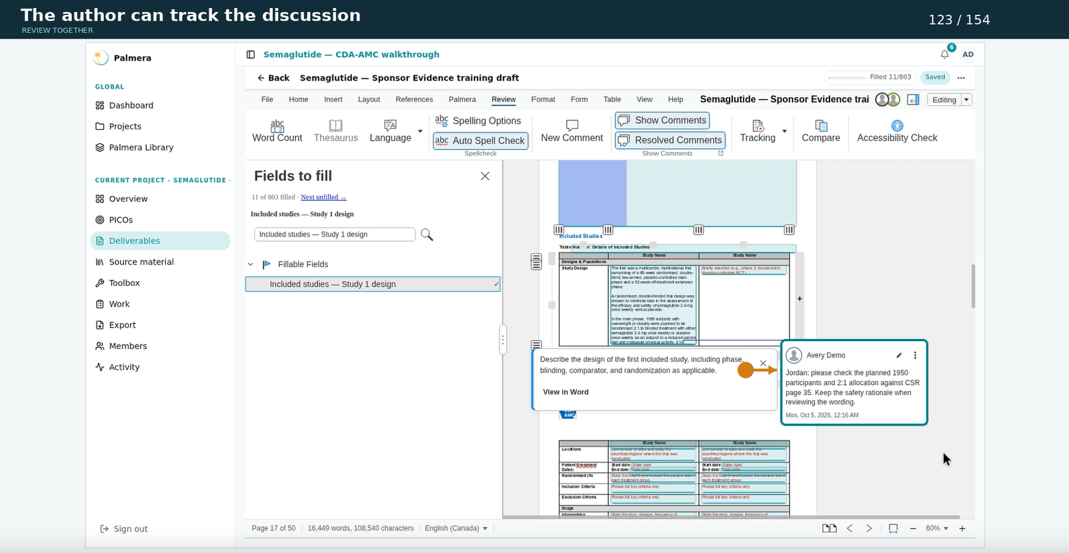The width and height of the screenshot is (1069, 553).
Task: Click the blue side panel toggle icon
Action: coord(914,100)
